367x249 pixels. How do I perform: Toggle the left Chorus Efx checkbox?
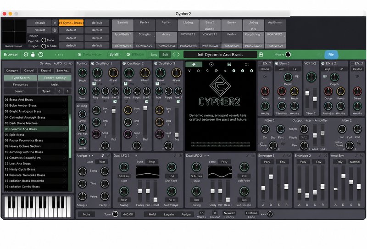pos(260,63)
